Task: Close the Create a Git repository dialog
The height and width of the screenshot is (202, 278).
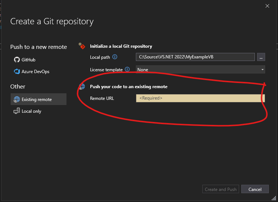Action: point(267,6)
